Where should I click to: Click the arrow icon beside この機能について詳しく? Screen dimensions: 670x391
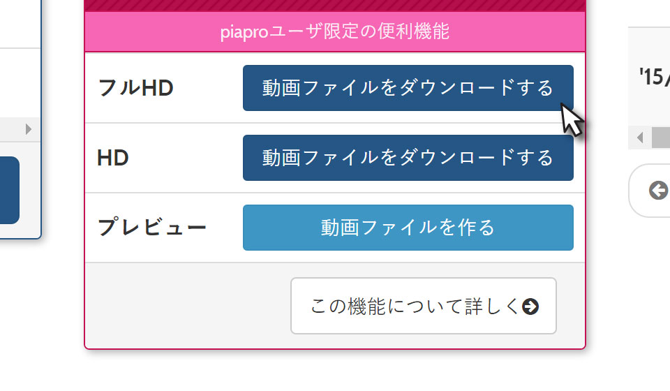[x=530, y=307]
